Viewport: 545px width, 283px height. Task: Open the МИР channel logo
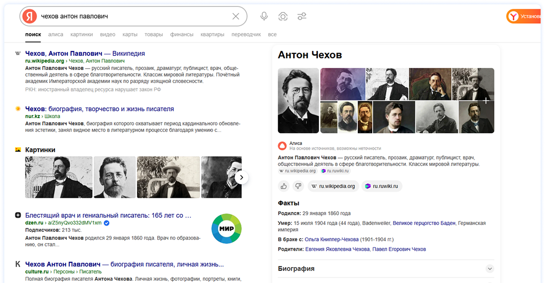point(226,228)
